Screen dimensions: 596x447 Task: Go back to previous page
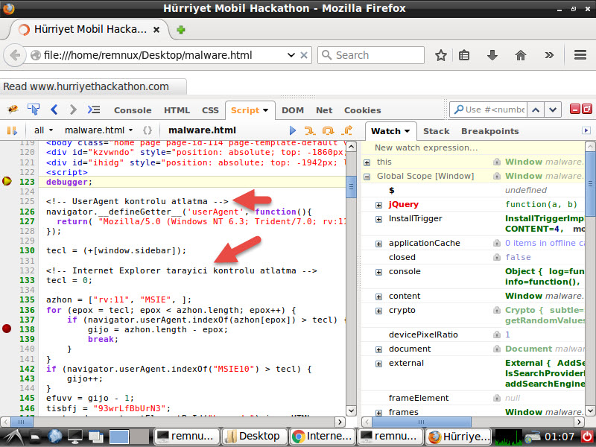click(15, 55)
